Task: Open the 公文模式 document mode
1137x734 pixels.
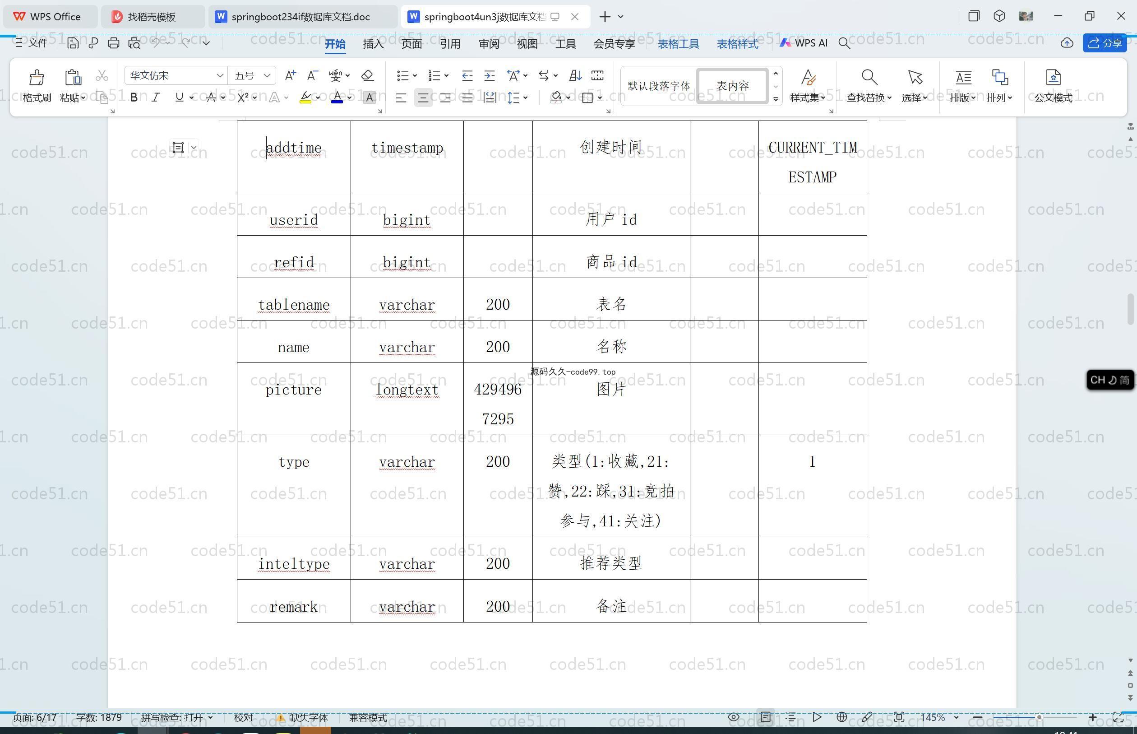Action: pos(1053,86)
